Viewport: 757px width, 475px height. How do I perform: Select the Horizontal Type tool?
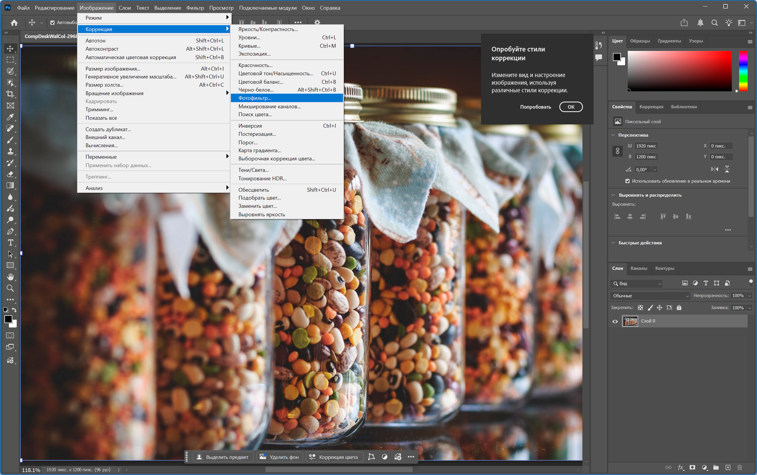pyautogui.click(x=10, y=243)
